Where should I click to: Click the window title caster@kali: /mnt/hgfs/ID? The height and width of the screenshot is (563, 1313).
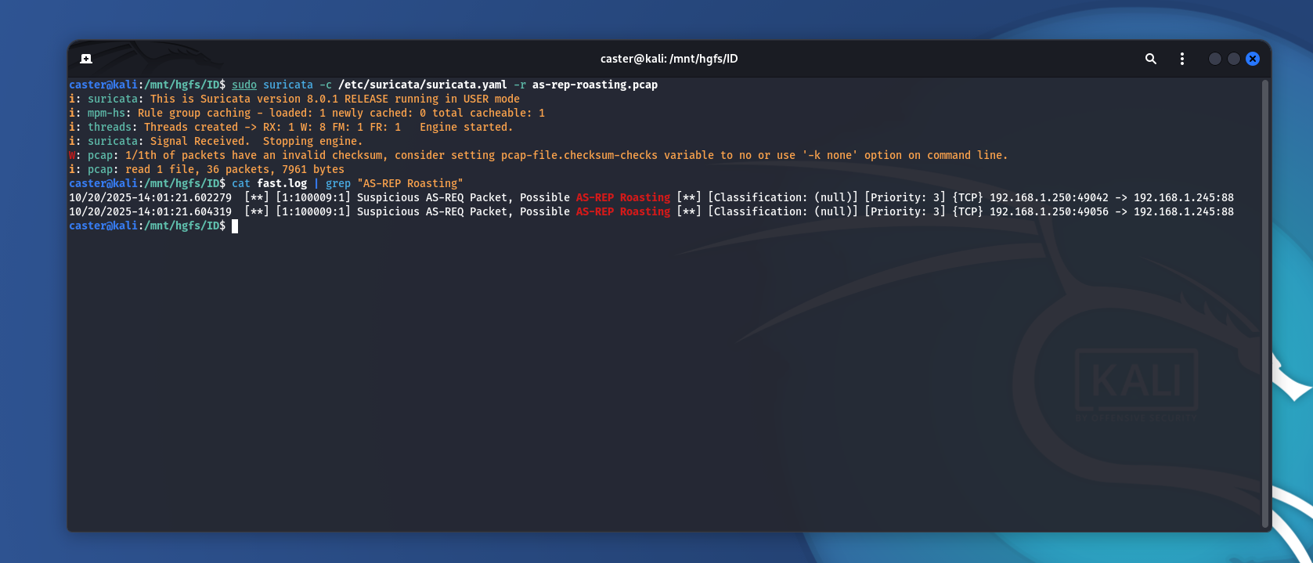click(x=669, y=59)
